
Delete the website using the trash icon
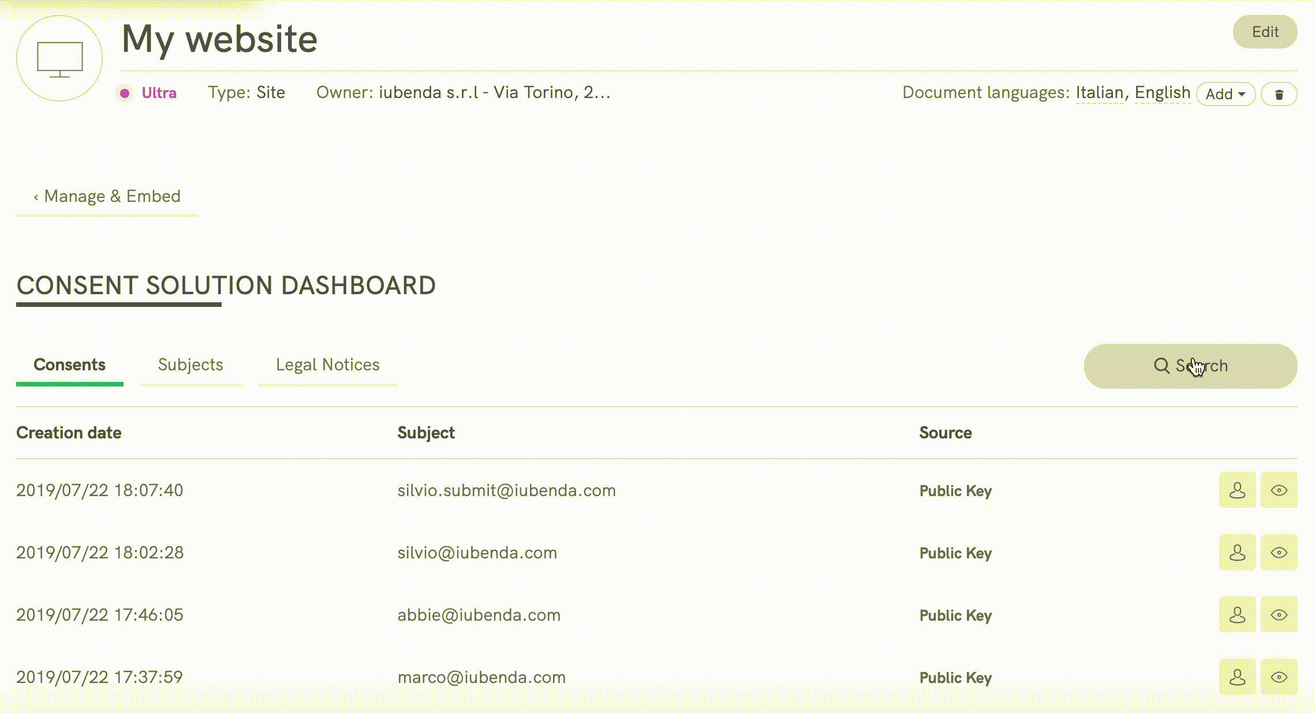click(x=1279, y=93)
